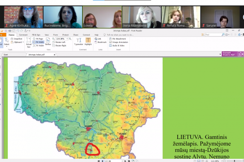This screenshot has height=162, width=244.
Task: Select Loreta video thumbnail
Action: [x=102, y=17]
